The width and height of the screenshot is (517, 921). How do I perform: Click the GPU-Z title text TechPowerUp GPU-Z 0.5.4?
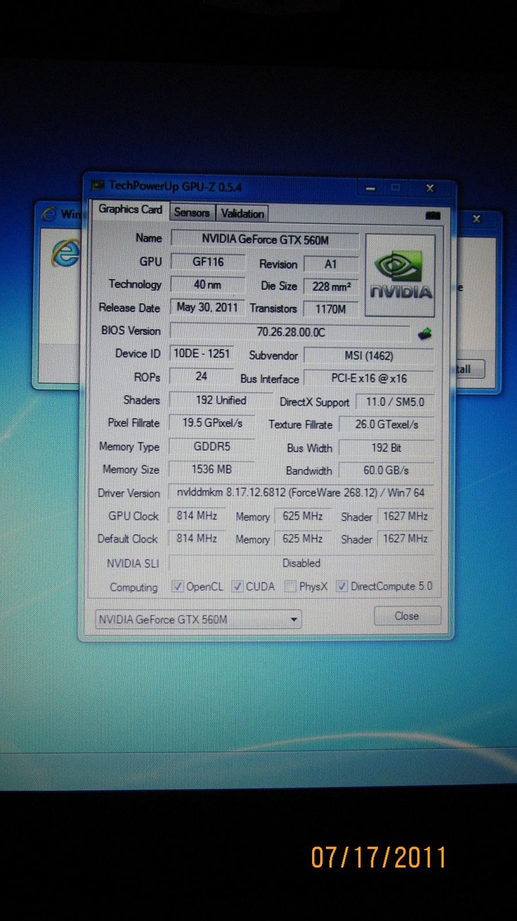[x=175, y=187]
